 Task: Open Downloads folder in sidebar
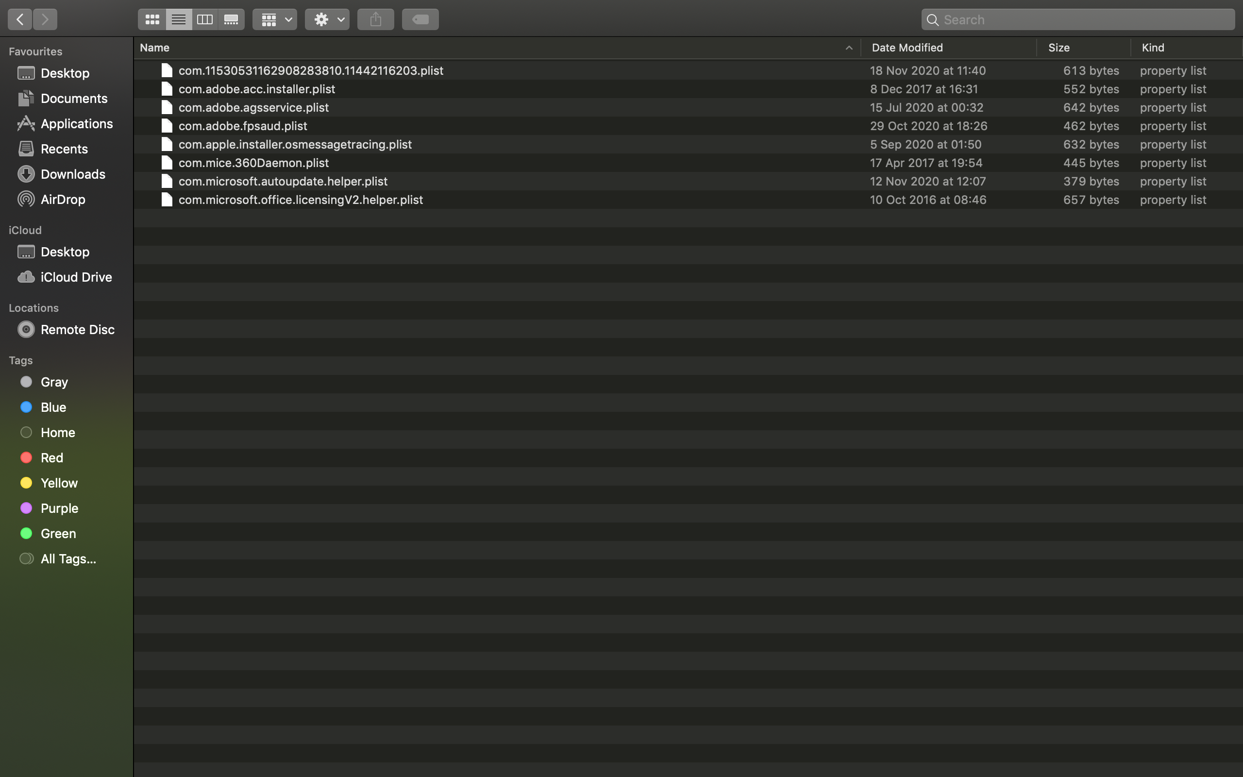(72, 174)
